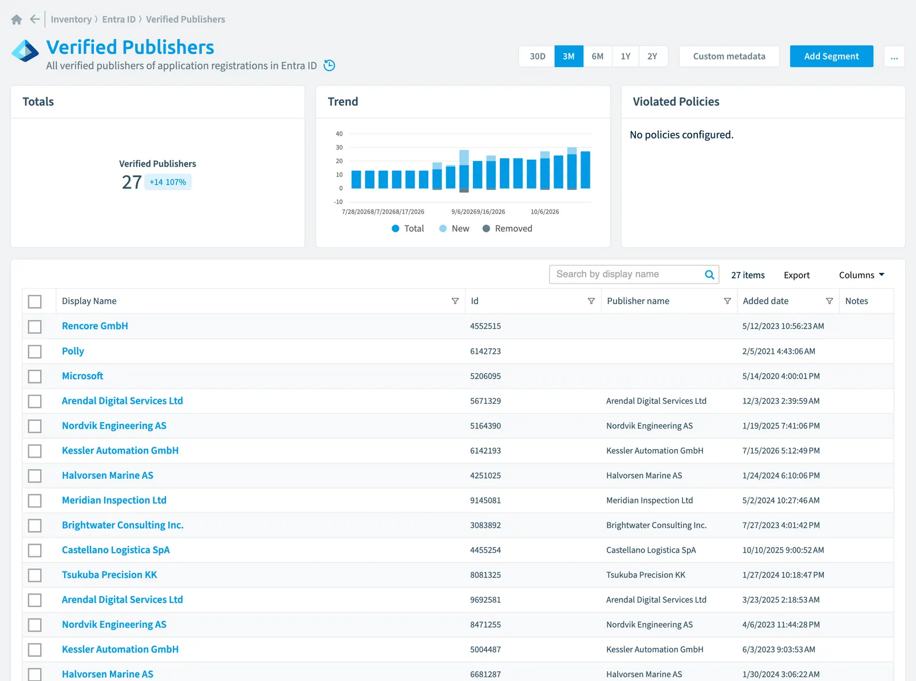
Task: Open the history clock icon beside description
Action: (329, 65)
